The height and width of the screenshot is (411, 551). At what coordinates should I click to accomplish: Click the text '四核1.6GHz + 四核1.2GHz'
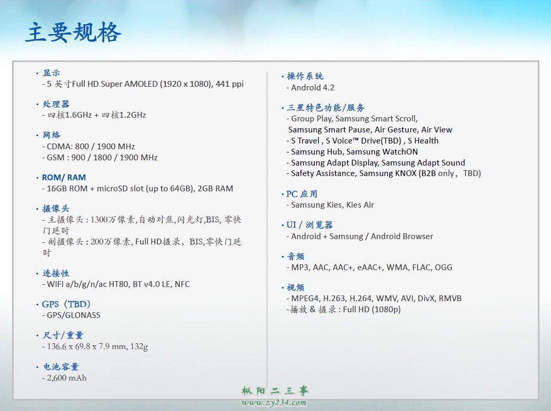[x=94, y=115]
